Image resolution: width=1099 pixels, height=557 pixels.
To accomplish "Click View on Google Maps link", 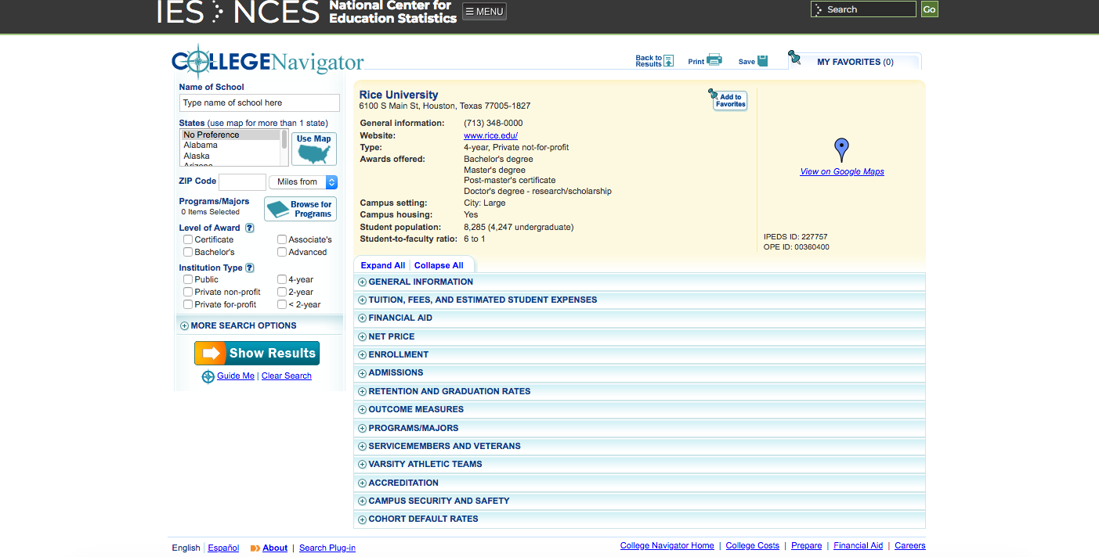I will click(842, 171).
